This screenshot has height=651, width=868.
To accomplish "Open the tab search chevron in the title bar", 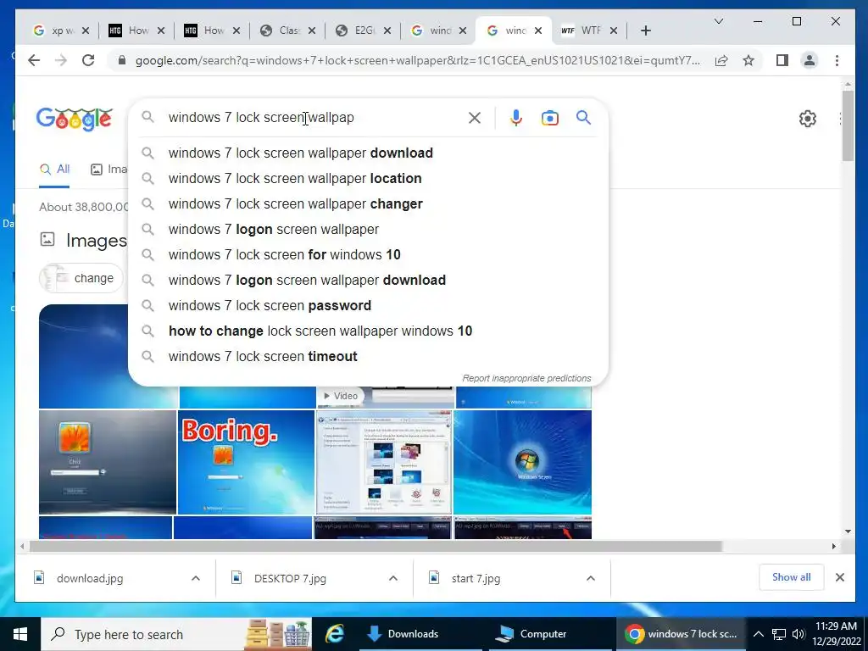I will coord(719,21).
